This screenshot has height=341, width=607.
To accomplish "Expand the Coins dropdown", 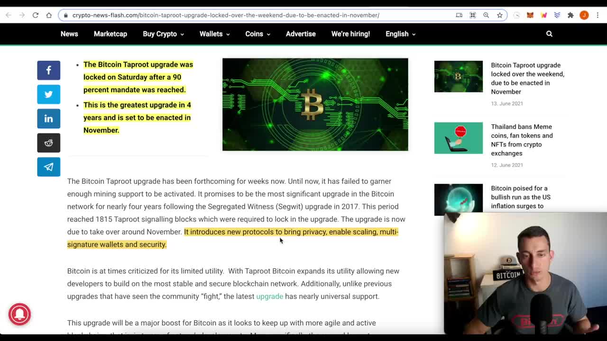I will point(258,34).
